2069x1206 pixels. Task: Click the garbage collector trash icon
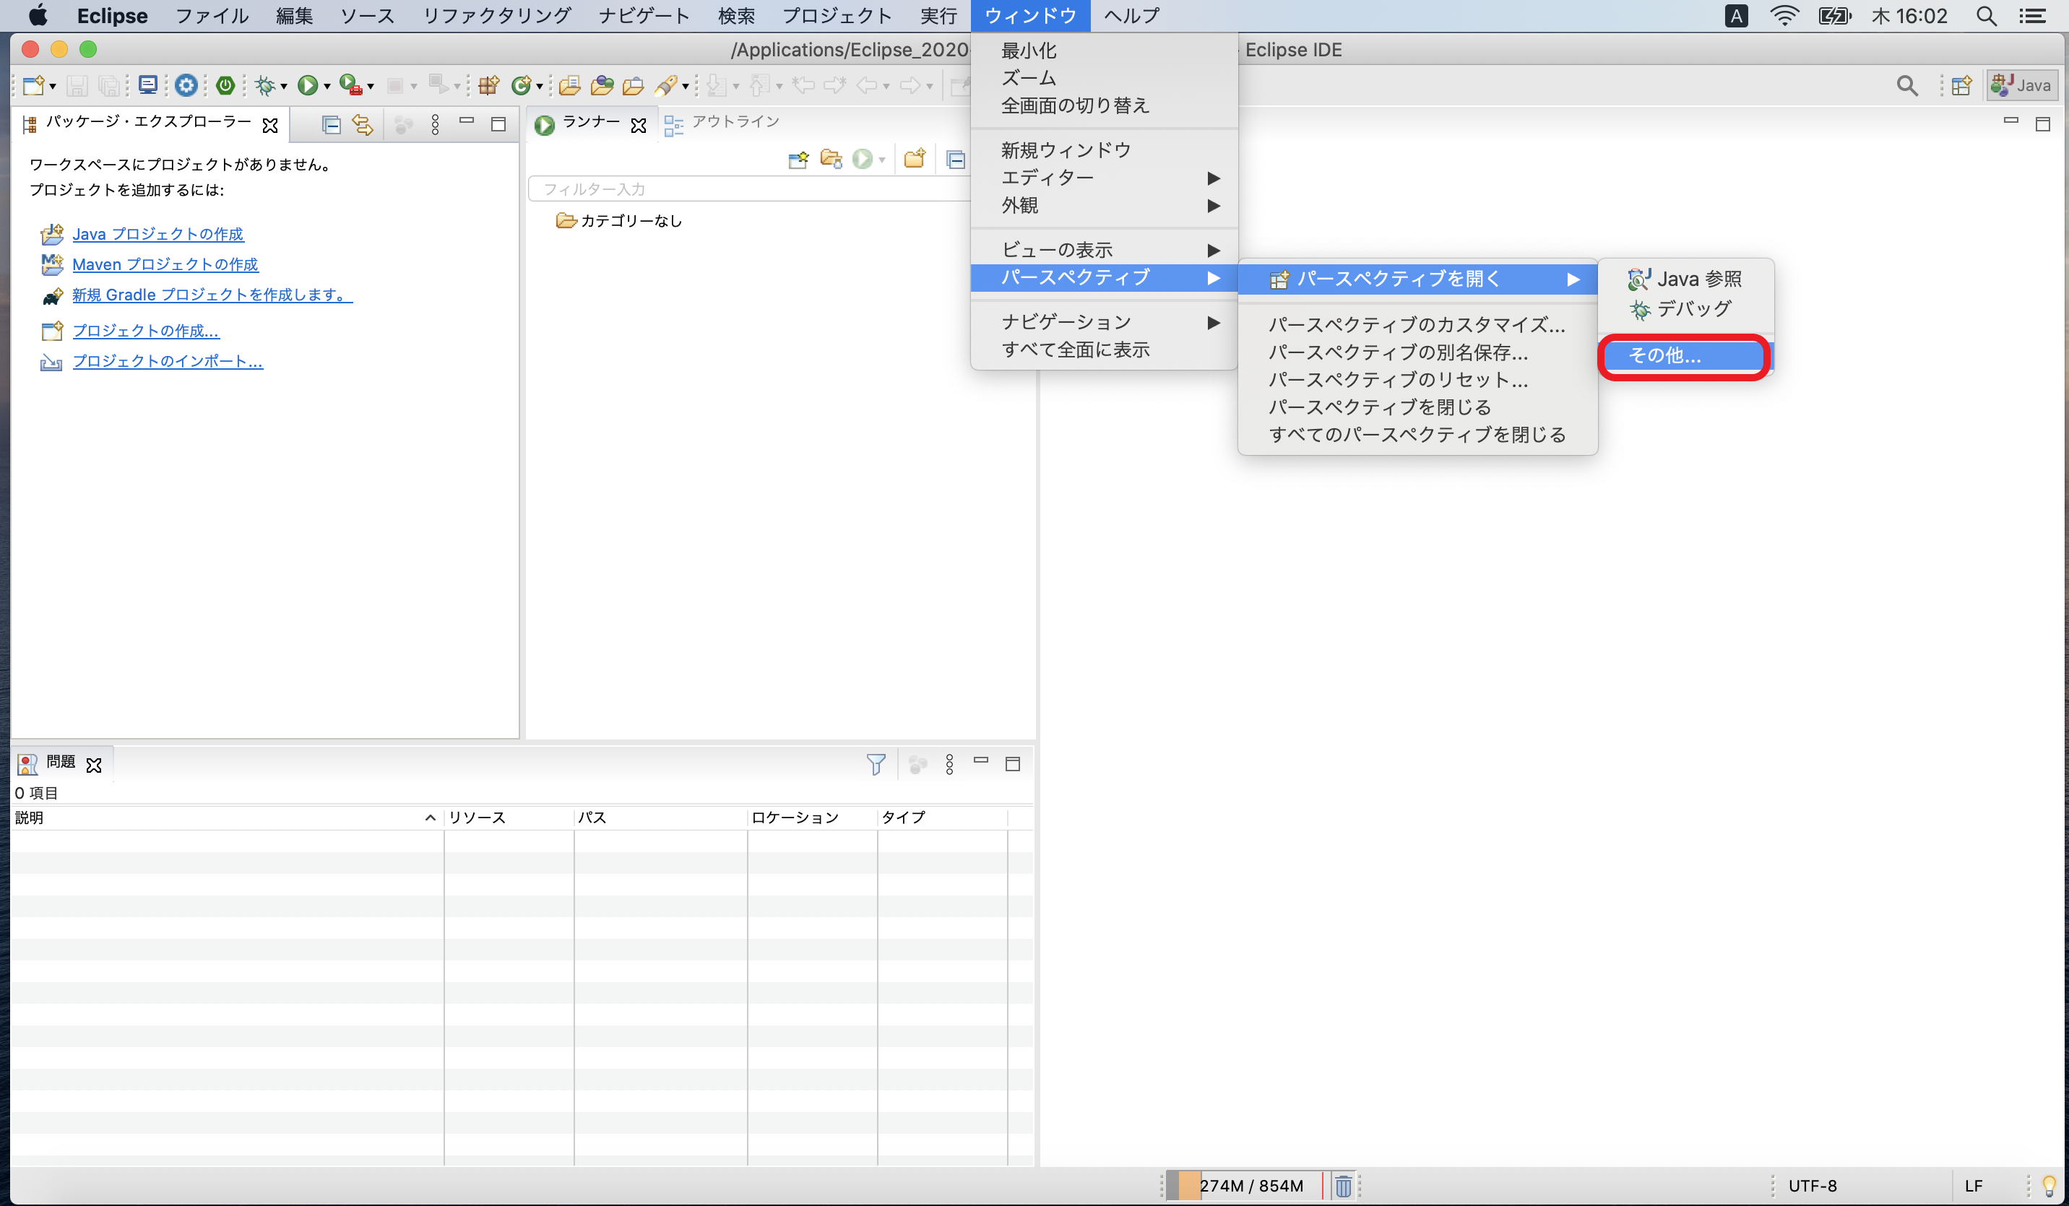[x=1343, y=1186]
